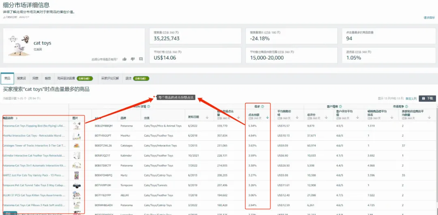Click search volume value 35,225,743
438x215 pixels.
(167, 39)
